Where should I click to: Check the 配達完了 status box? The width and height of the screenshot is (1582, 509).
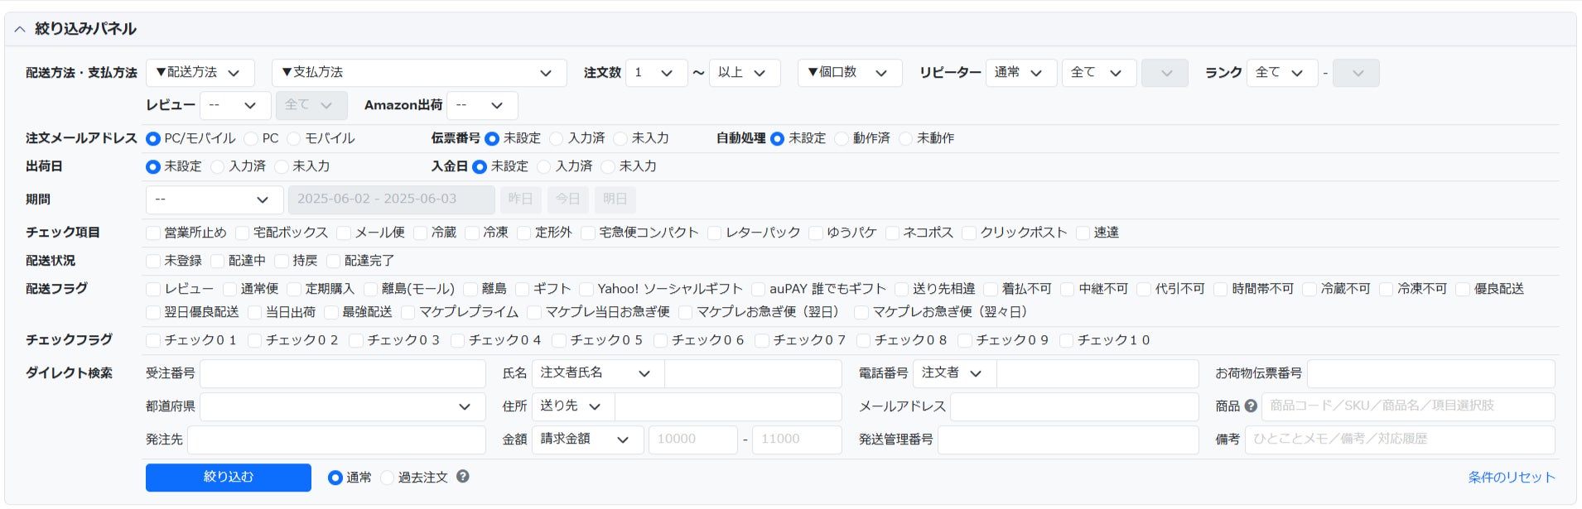pyautogui.click(x=334, y=261)
